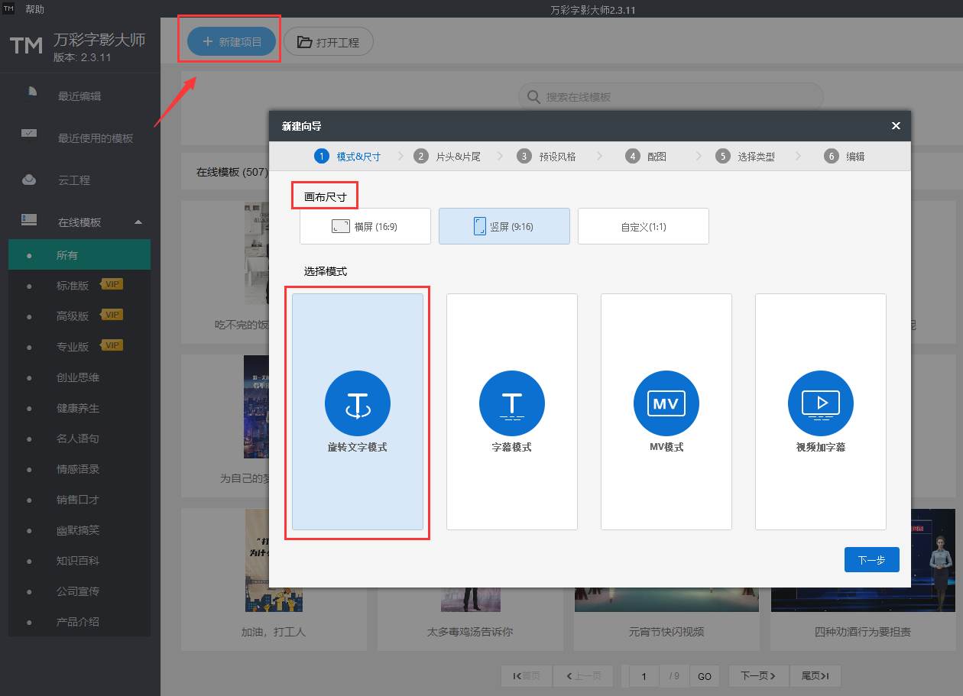
Task: Click the TM logo in sidebar
Action: coord(26,46)
